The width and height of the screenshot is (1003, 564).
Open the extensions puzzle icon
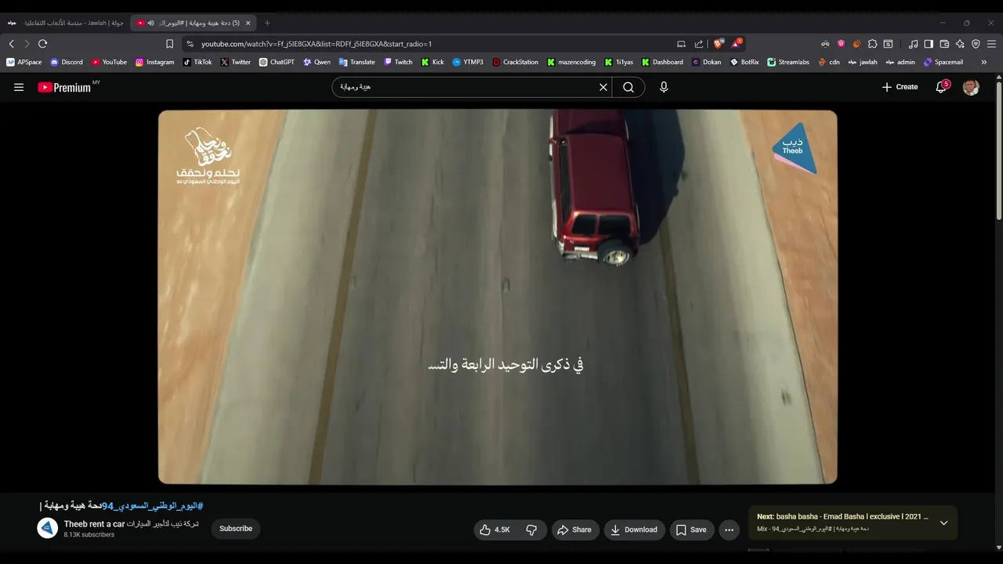tap(872, 44)
